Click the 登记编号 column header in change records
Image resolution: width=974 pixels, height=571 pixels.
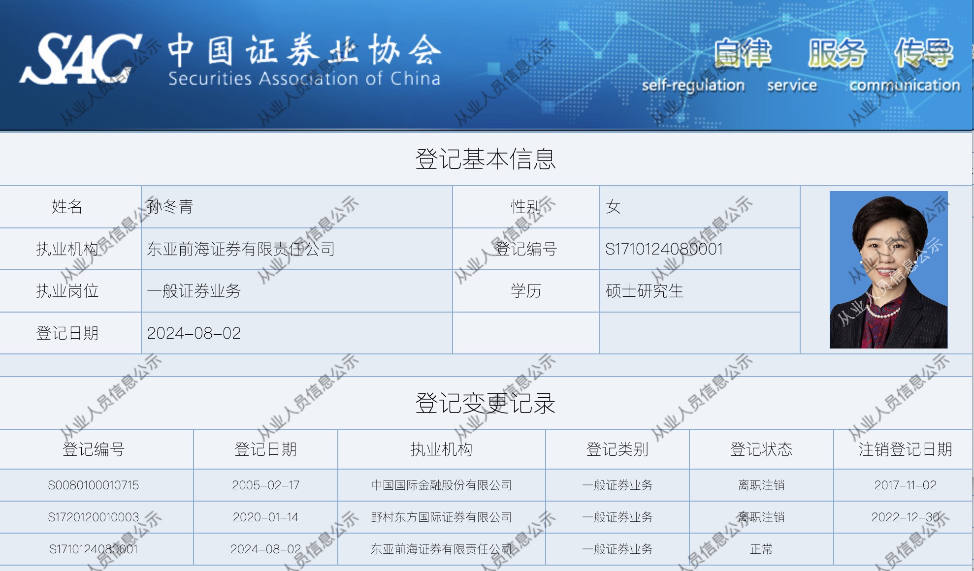[94, 449]
